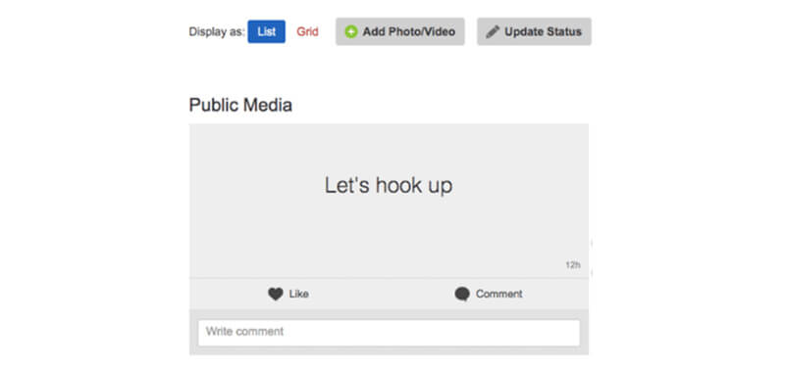
Task: Click the heart Like icon
Action: click(276, 295)
